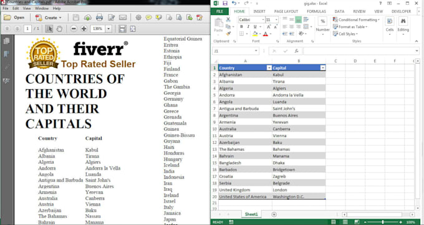The height and width of the screenshot is (225, 424).
Task: Click the Excel Name Box showing J1
Action: tap(236, 51)
